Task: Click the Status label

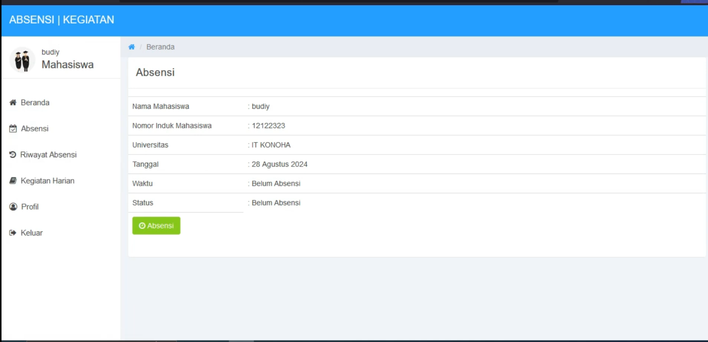Action: click(x=143, y=203)
